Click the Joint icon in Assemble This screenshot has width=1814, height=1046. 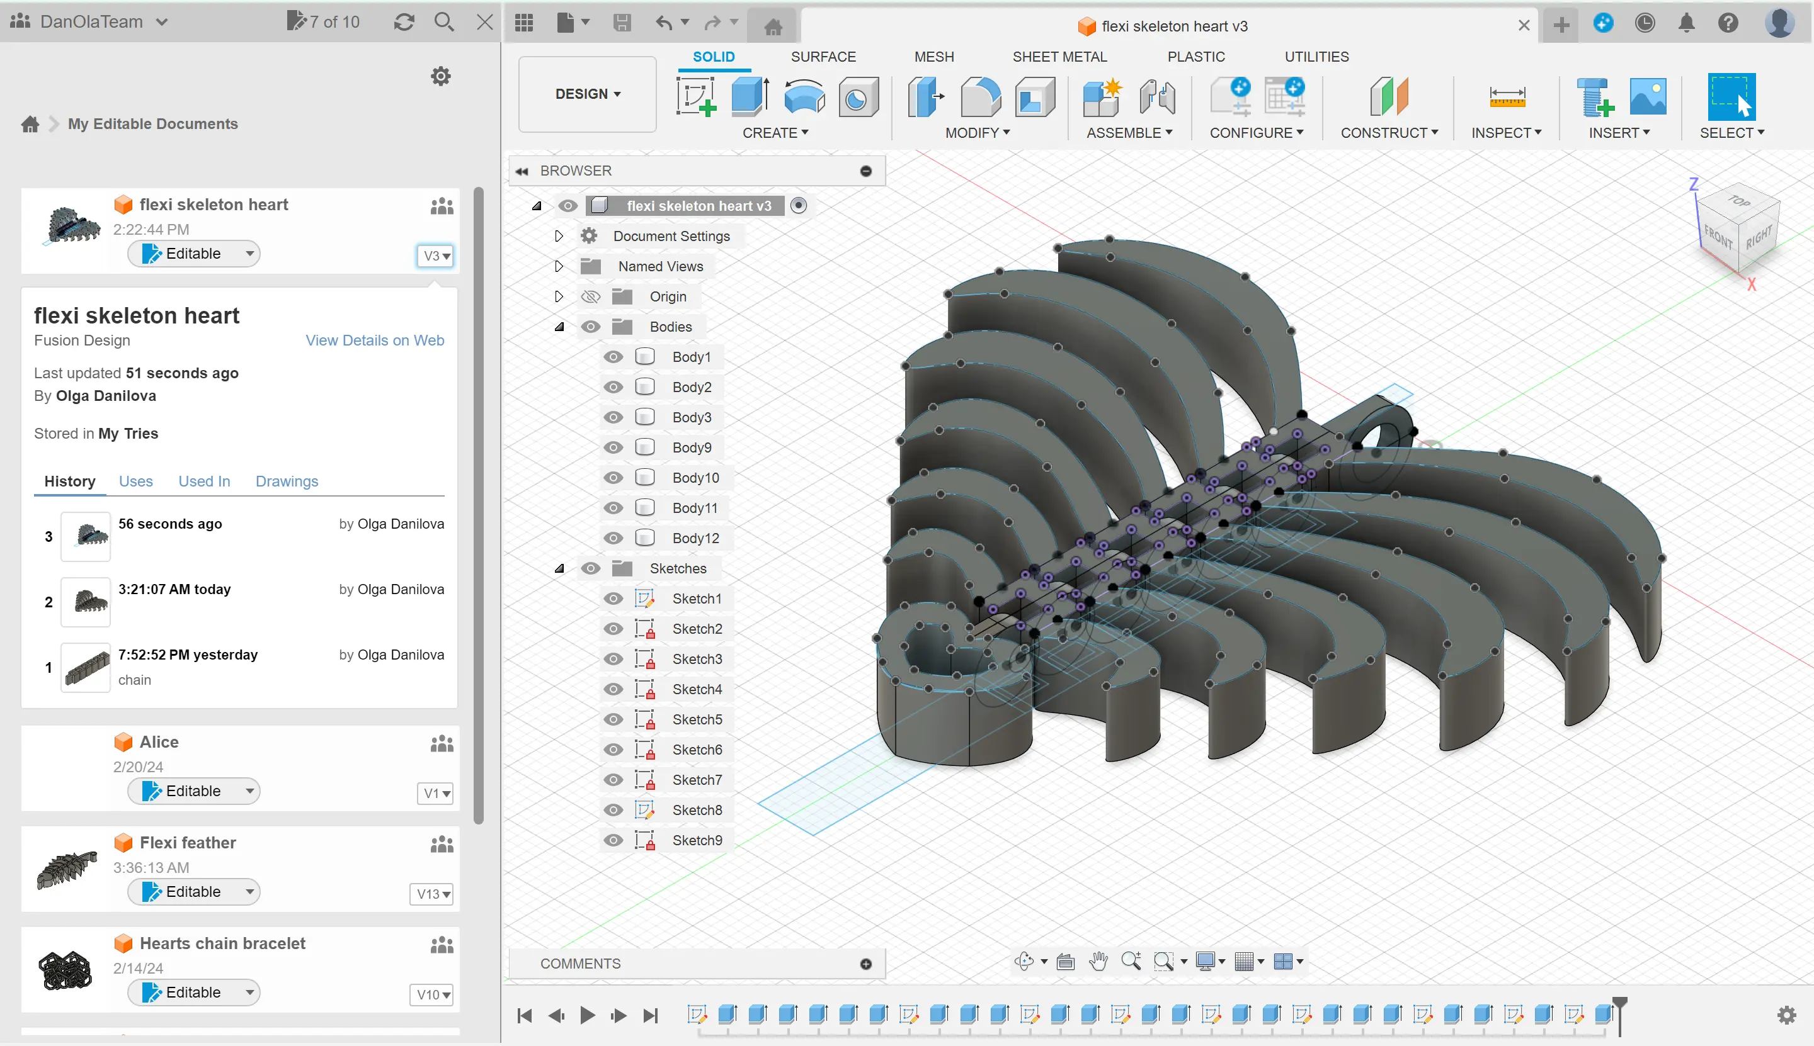coord(1157,97)
